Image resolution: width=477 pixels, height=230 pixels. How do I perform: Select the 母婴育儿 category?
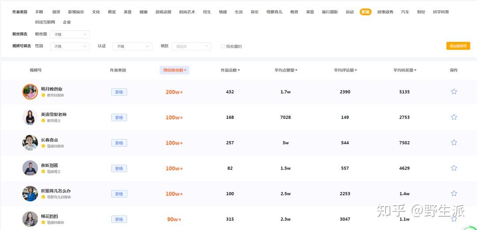point(274,12)
